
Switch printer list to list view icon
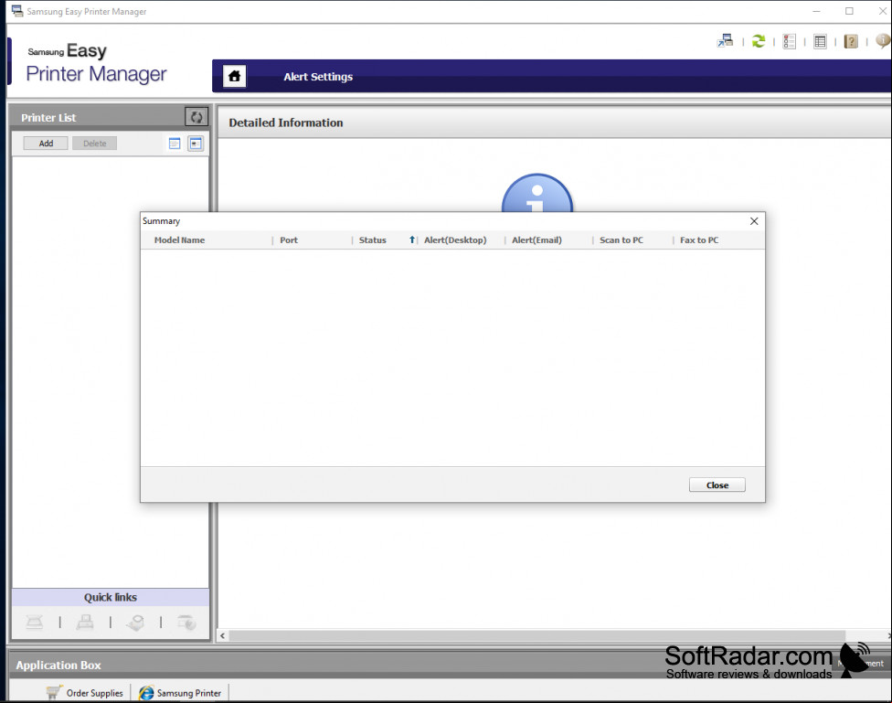point(175,144)
